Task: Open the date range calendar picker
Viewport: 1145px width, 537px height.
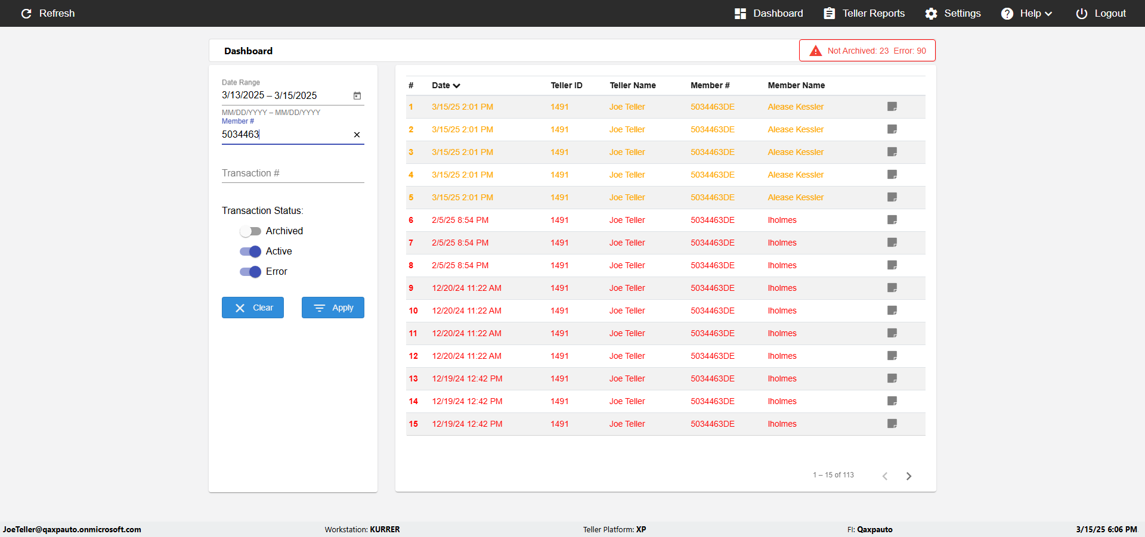Action: (357, 95)
